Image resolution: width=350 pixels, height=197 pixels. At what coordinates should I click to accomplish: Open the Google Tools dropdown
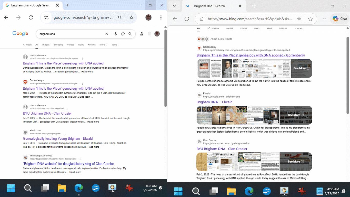[x=115, y=45]
